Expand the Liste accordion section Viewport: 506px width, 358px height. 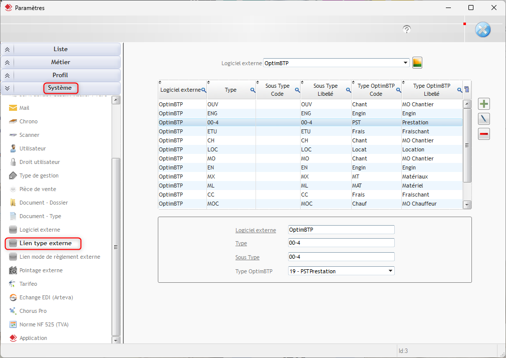(x=61, y=49)
